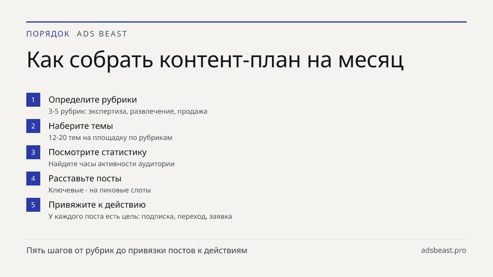This screenshot has width=493, height=277.
Task: Click the "Определите рубрики" step title
Action: tap(93, 100)
